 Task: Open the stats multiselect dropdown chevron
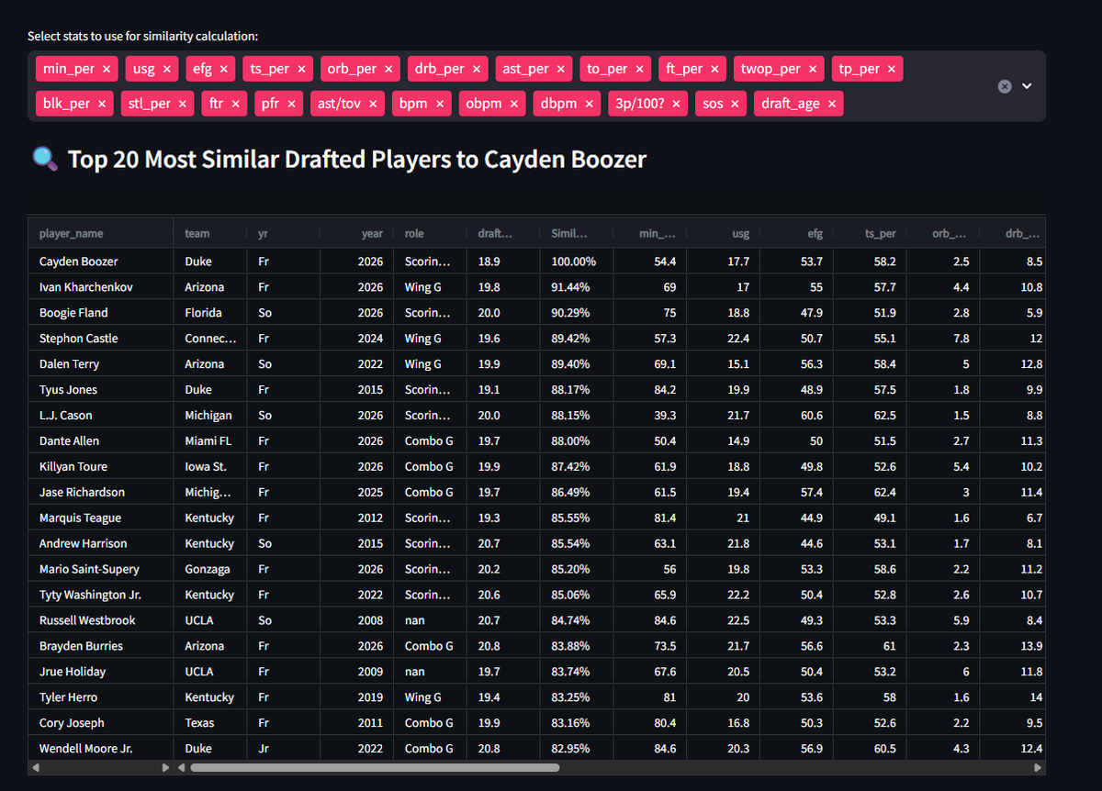(x=1027, y=86)
